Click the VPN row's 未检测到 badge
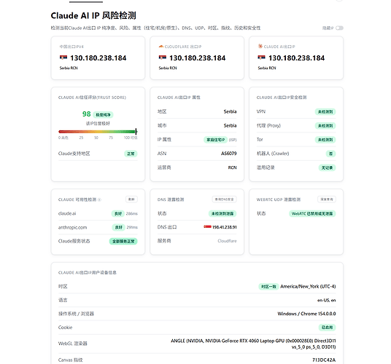Viewport: 391px width, 364px height. [x=325, y=111]
